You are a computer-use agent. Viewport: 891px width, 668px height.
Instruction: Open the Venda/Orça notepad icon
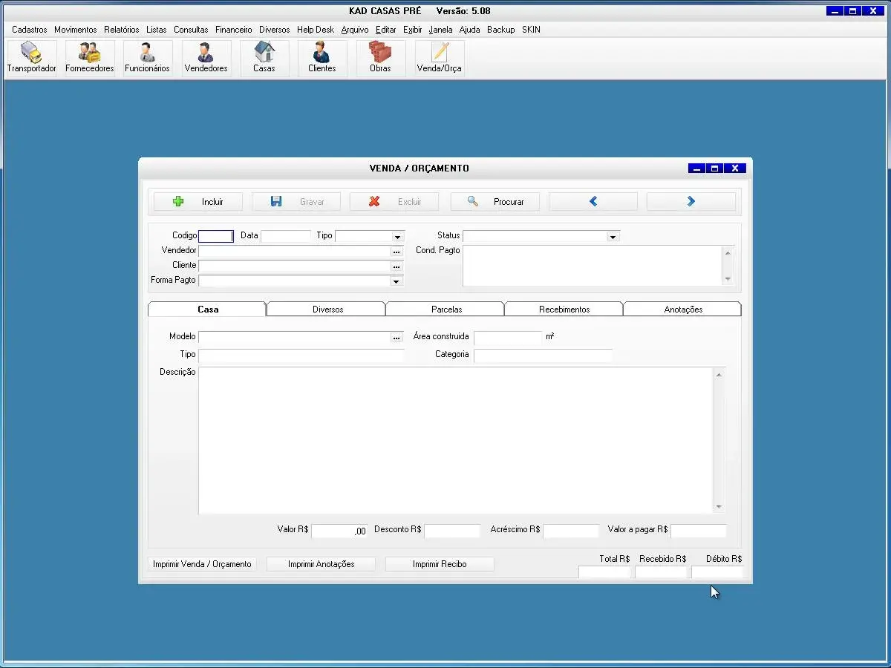point(439,58)
